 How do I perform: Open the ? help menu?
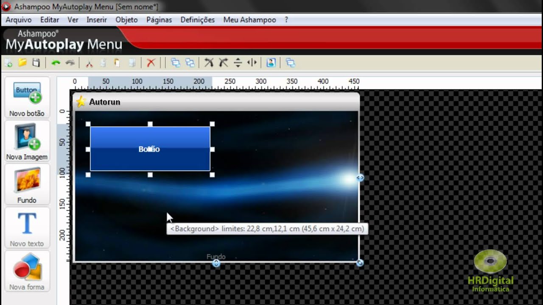286,20
